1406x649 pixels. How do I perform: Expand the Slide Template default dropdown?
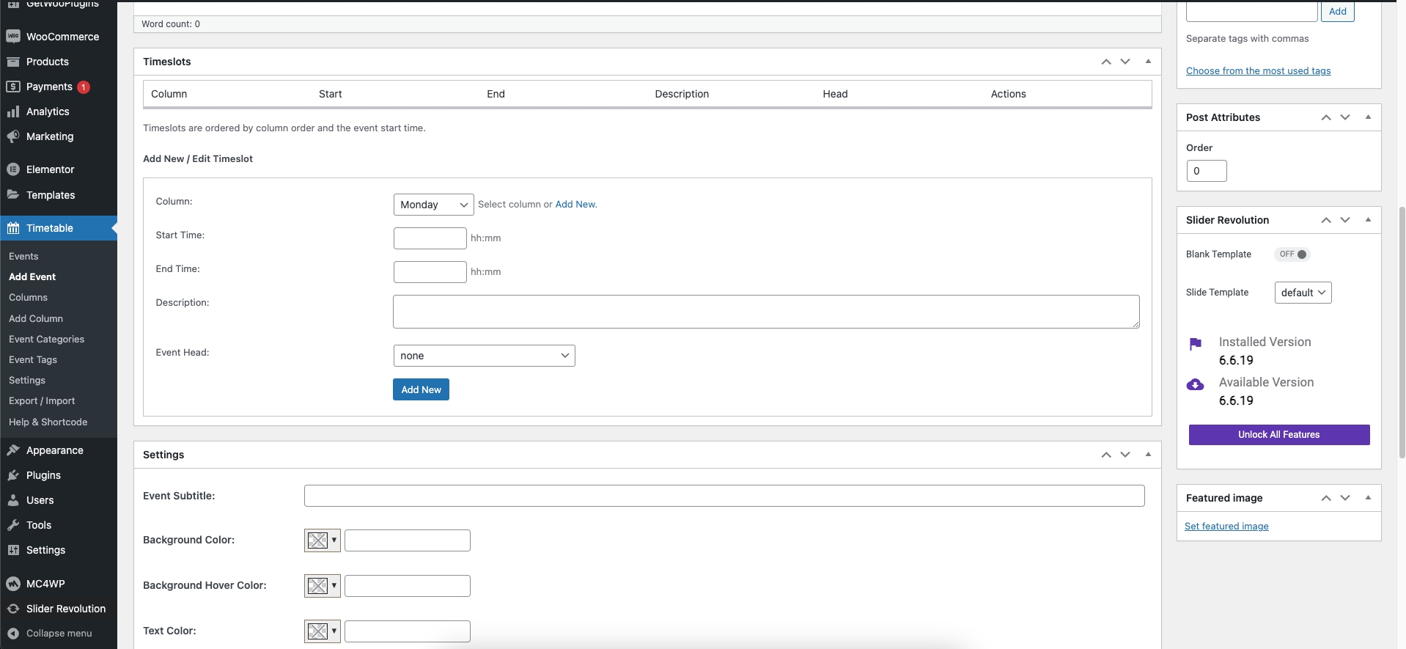click(1303, 293)
